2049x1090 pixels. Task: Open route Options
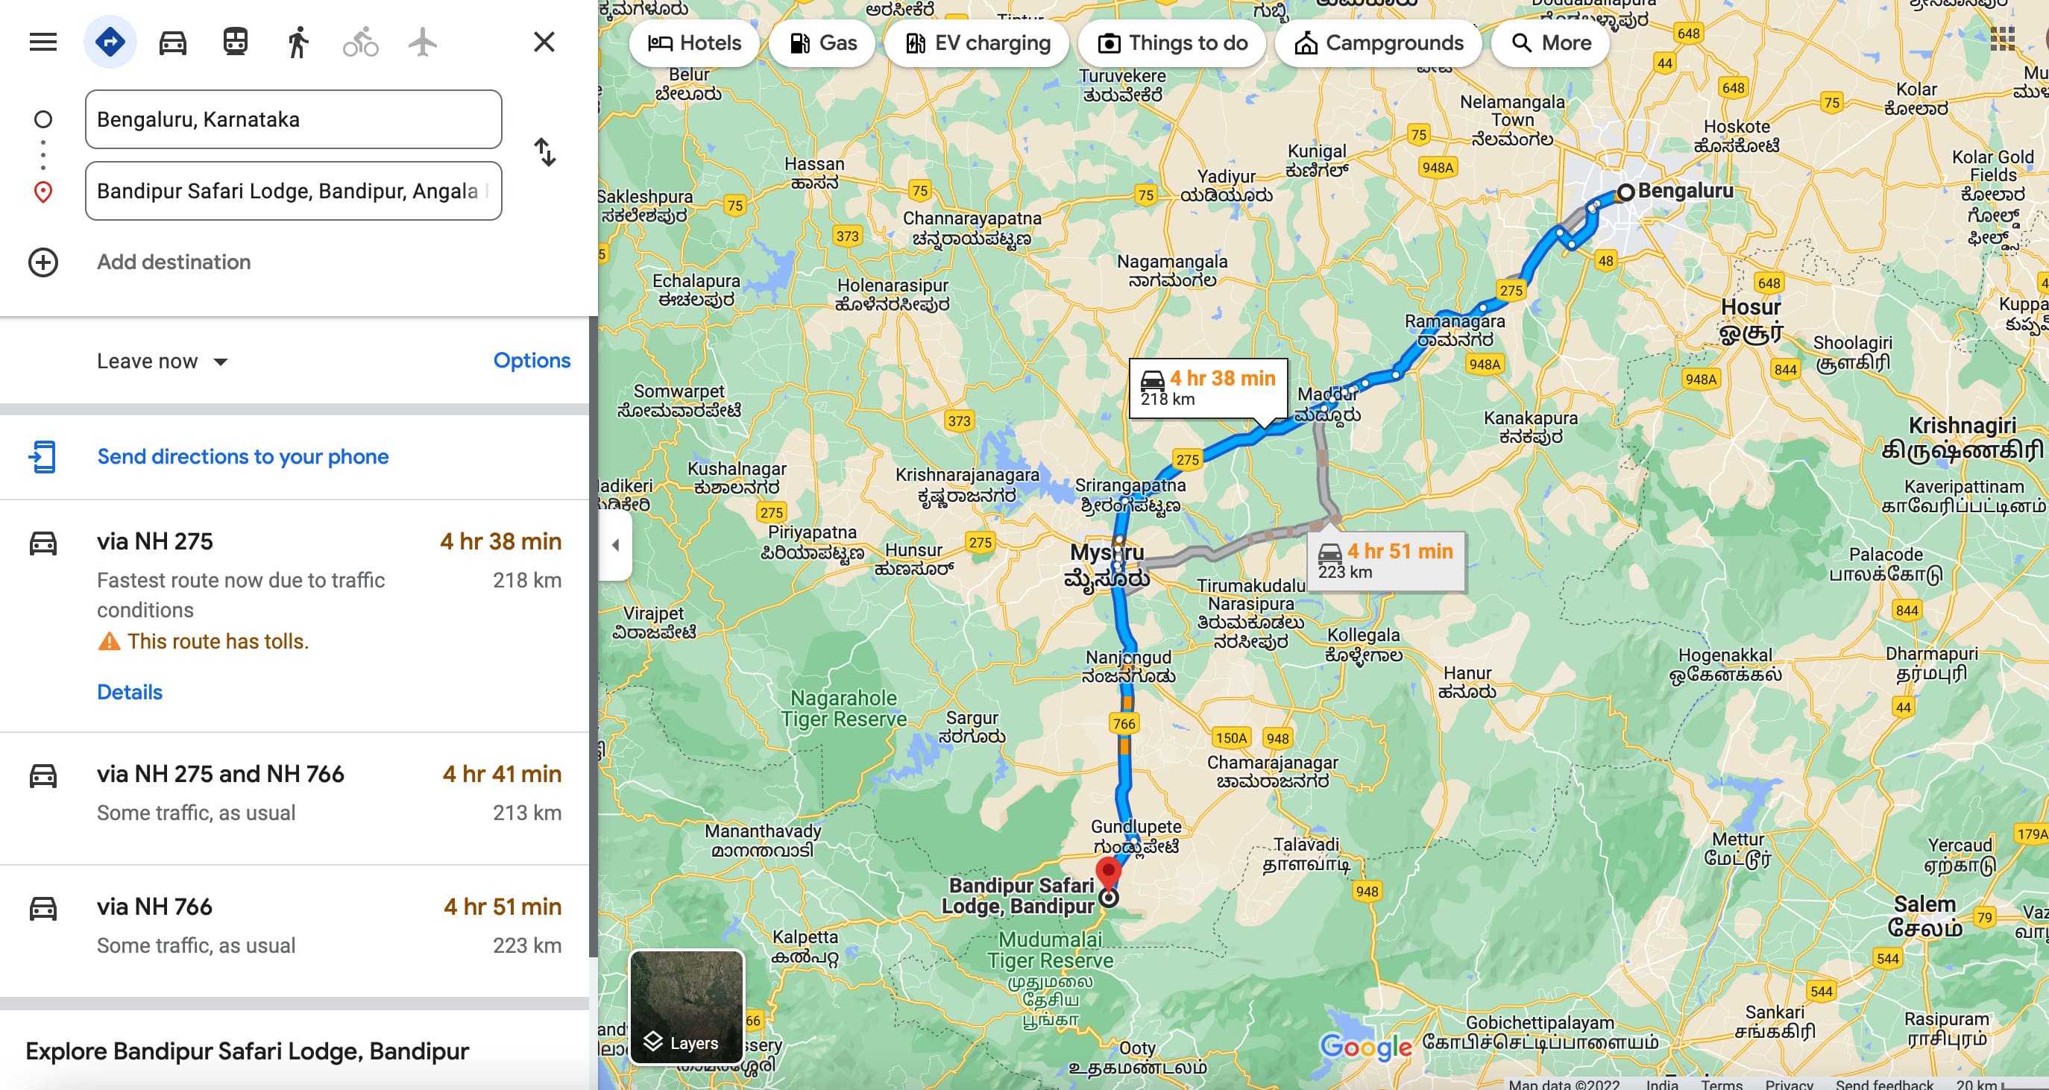[532, 360]
